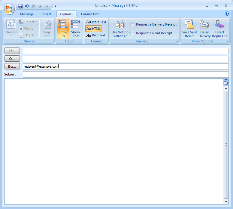The height and width of the screenshot is (209, 233).
Task: Expand the Tracking group dialog launcher
Action: pos(177,41)
